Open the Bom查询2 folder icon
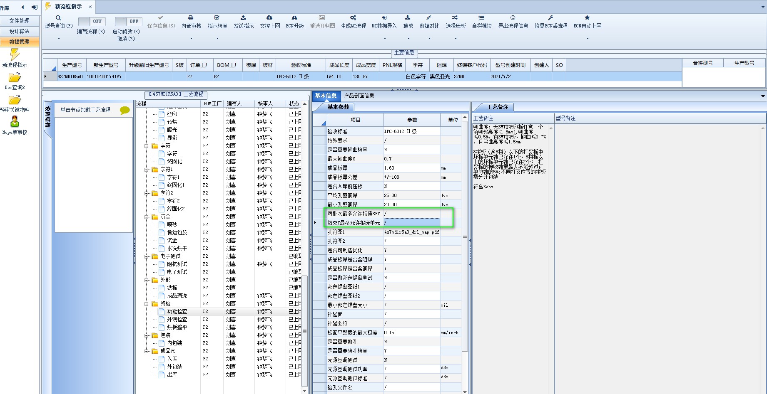767x394 pixels. pos(15,78)
